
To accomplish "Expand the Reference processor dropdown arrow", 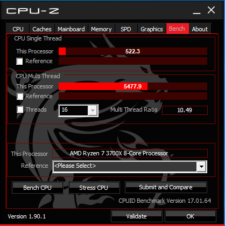I will click(x=201, y=167).
